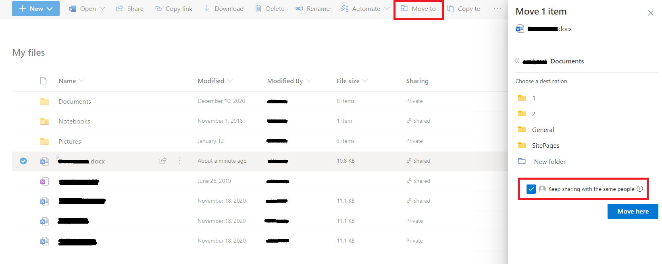Click the Share toolbar command
Viewport: 662px width, 264px height.
click(x=130, y=8)
